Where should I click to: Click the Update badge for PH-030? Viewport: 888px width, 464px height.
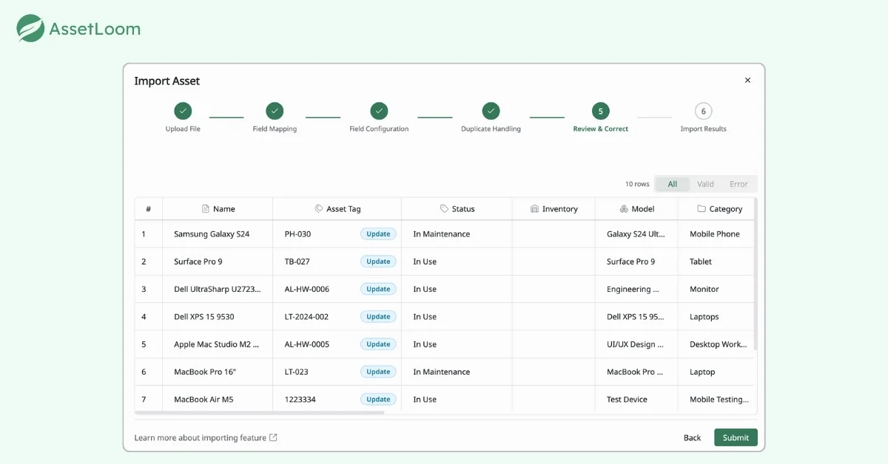tap(378, 234)
